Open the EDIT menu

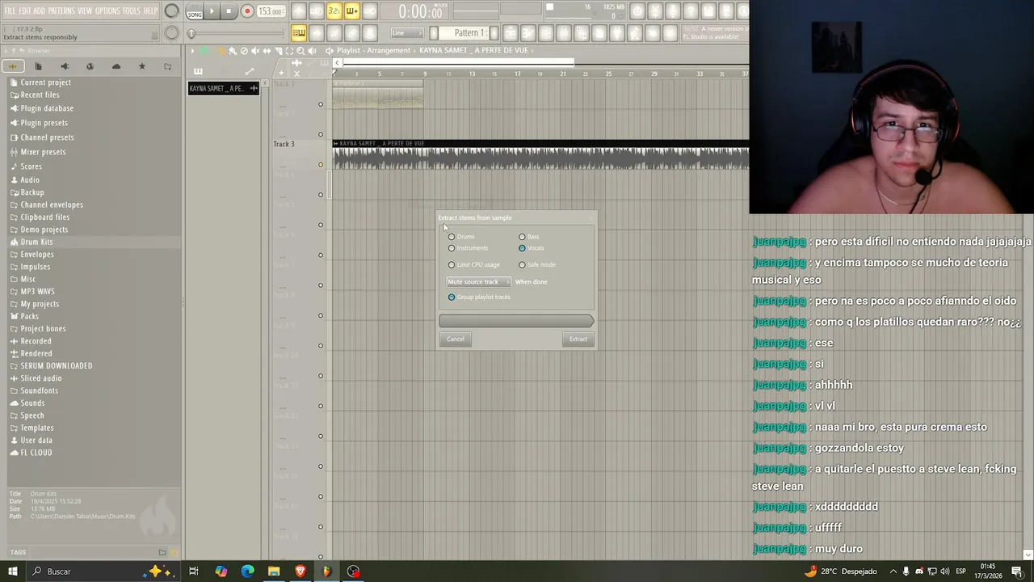(x=24, y=11)
